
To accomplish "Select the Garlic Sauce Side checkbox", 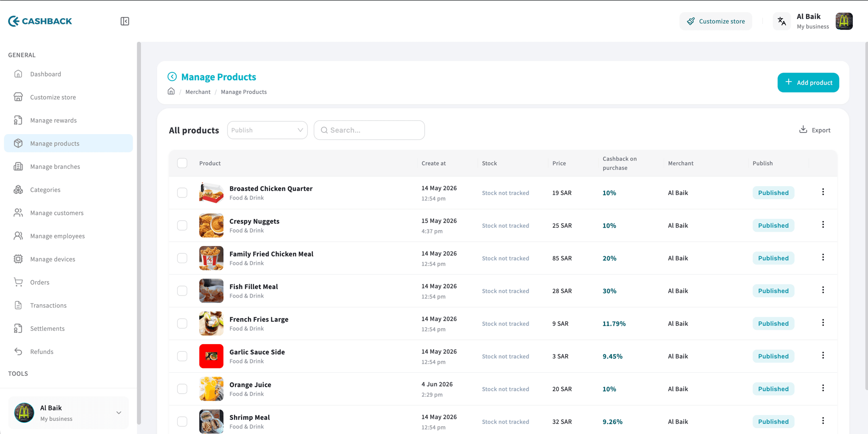I will click(182, 356).
